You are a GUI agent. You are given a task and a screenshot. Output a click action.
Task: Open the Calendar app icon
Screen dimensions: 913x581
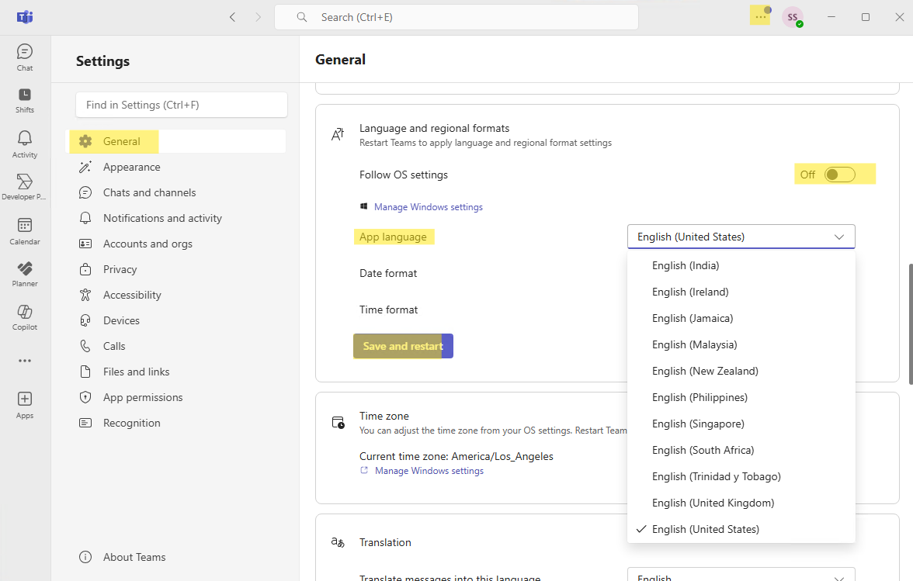point(25,230)
